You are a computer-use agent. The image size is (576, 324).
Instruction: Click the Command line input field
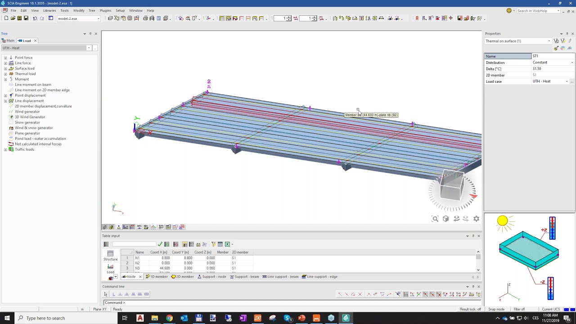tap(292, 303)
